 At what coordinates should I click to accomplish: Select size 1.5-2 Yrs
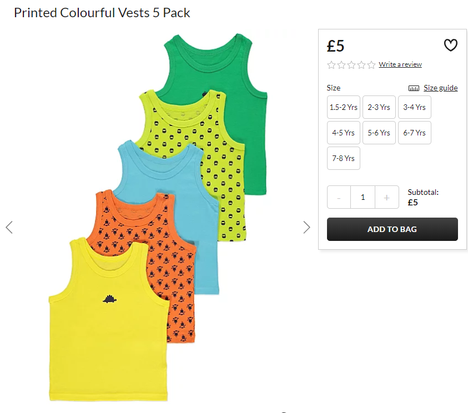(344, 107)
